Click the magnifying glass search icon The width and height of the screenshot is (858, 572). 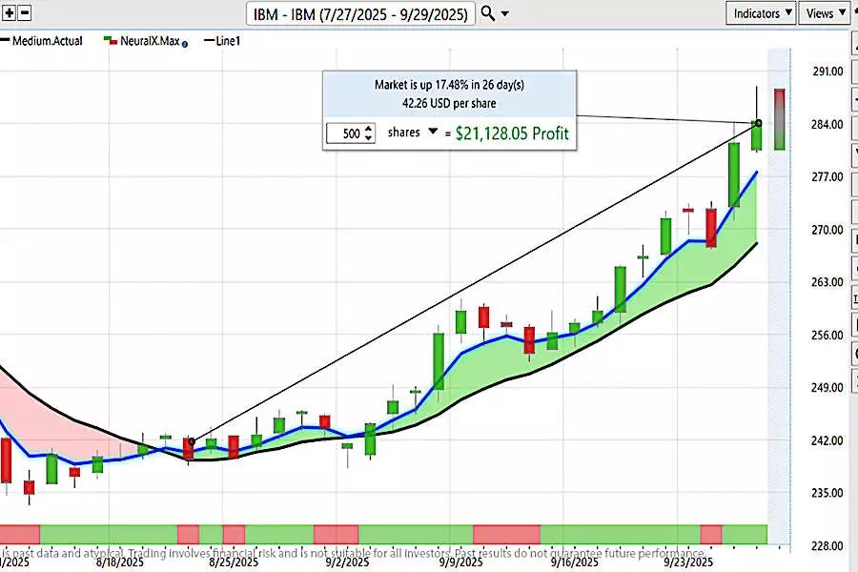pos(487,13)
